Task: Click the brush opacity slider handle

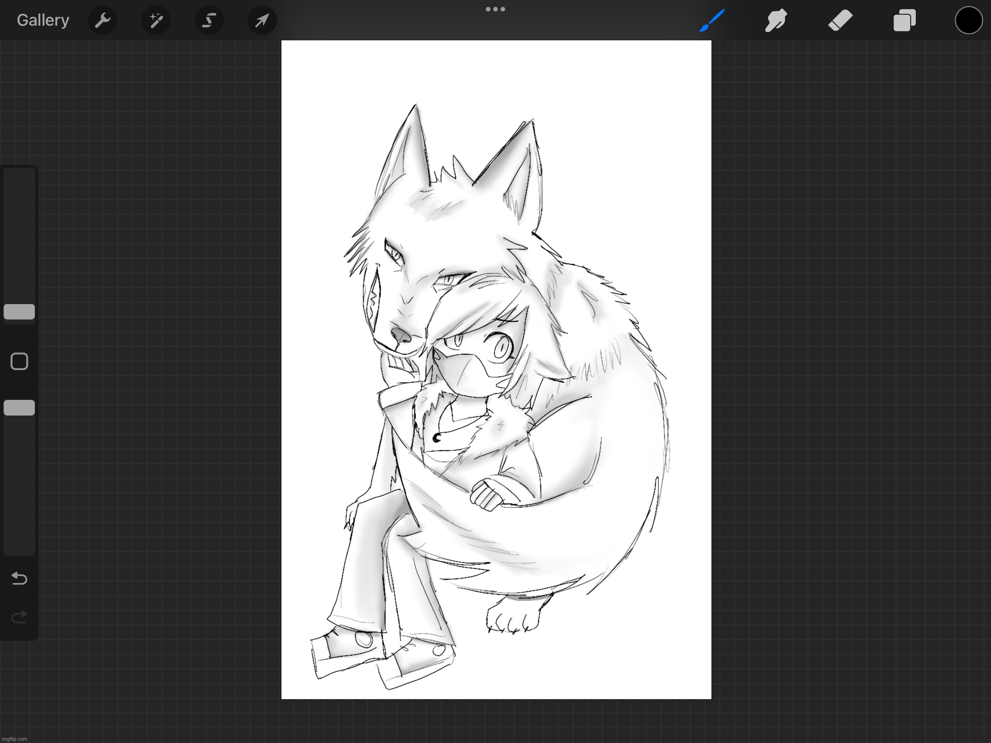Action: (x=19, y=408)
